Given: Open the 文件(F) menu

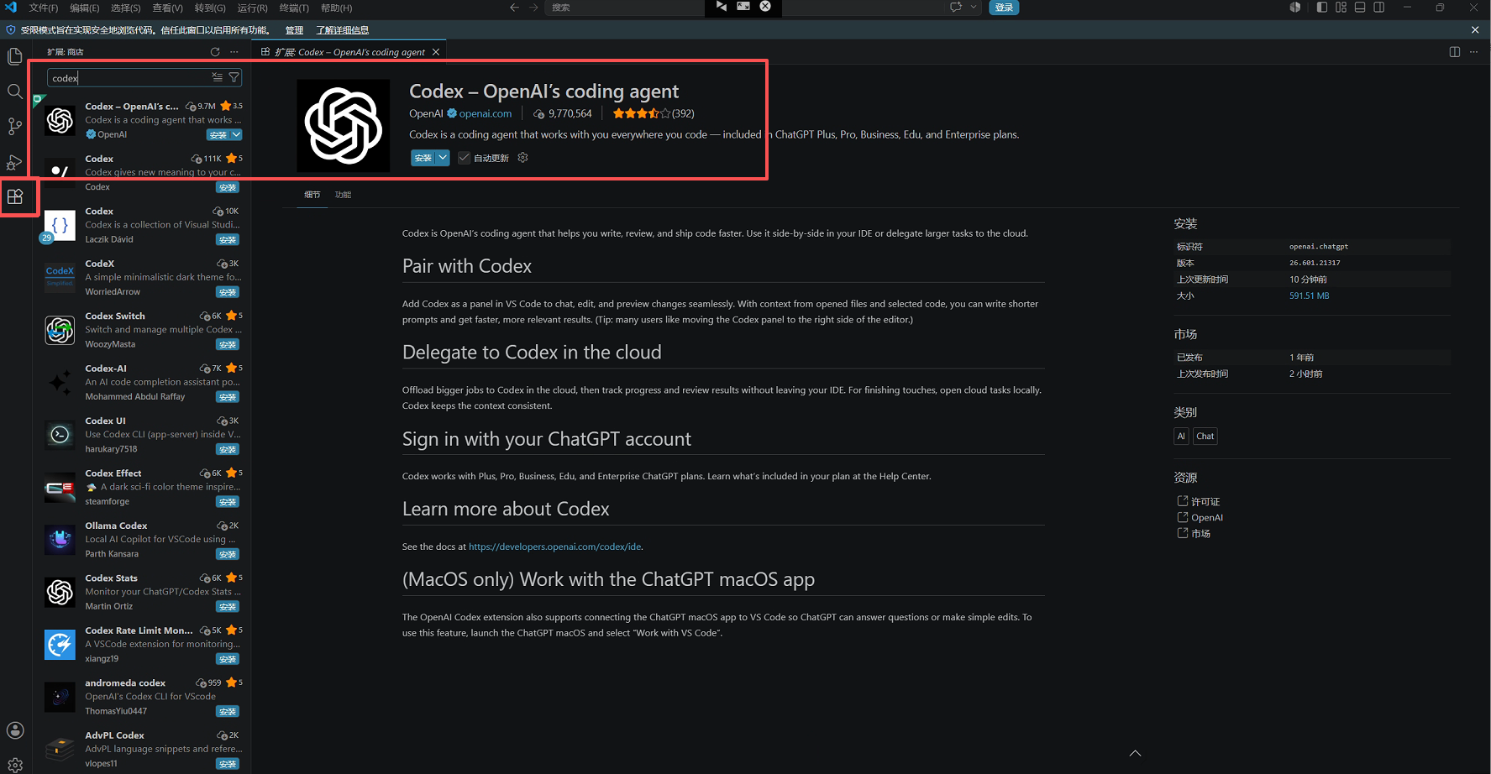Looking at the screenshot, I should [x=44, y=8].
